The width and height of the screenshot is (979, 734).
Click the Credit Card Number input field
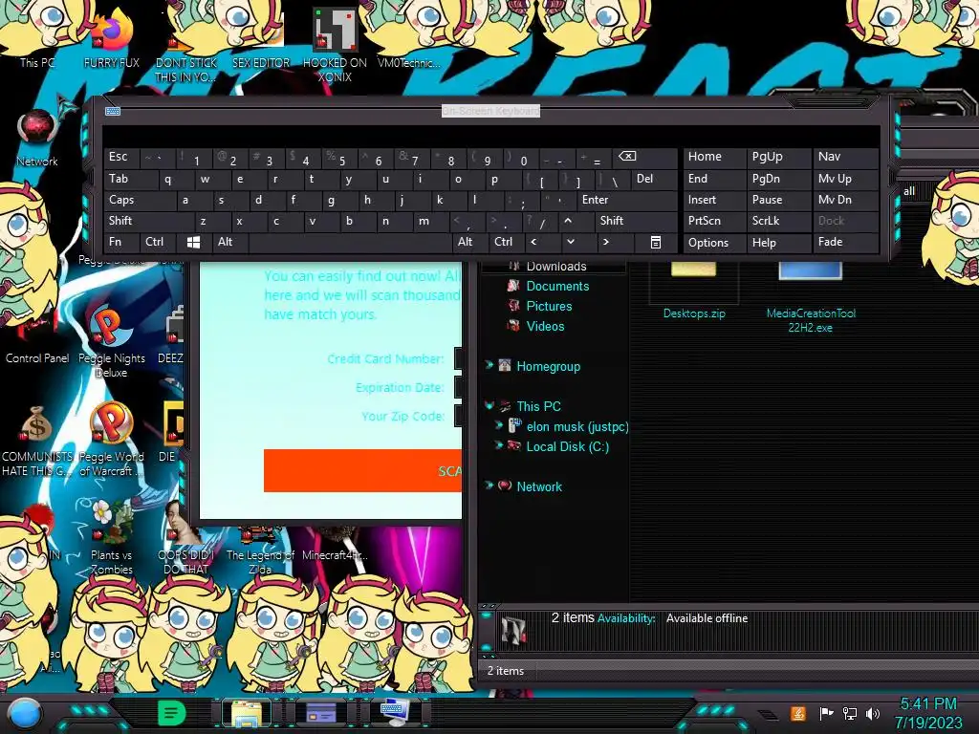pos(458,358)
